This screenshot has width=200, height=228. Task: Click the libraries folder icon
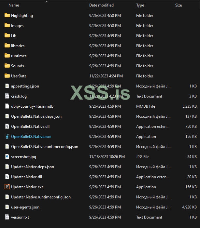(7, 46)
